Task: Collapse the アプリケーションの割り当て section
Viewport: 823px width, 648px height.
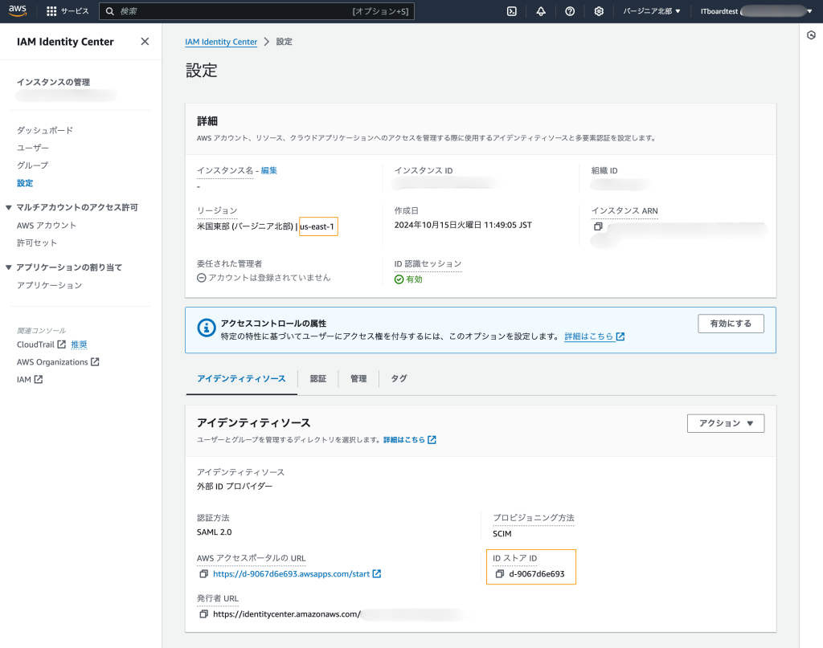Action: [10, 267]
